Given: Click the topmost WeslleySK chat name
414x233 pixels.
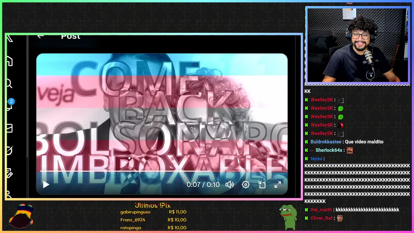Looking at the screenshot, I should [x=321, y=100].
